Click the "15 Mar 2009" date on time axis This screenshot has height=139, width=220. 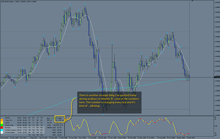[132, 138]
